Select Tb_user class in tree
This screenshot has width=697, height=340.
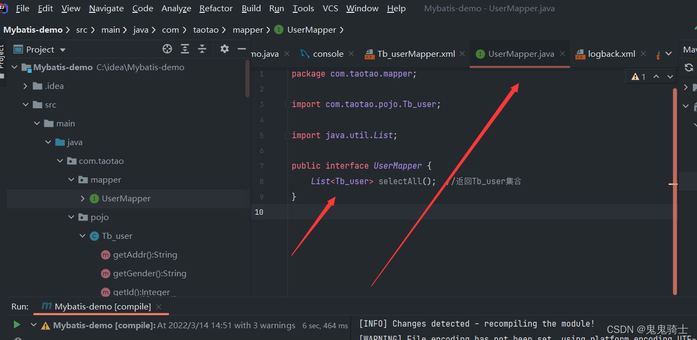(117, 236)
